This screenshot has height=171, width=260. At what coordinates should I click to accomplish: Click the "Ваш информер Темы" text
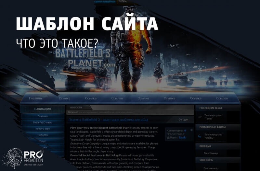[213, 117]
